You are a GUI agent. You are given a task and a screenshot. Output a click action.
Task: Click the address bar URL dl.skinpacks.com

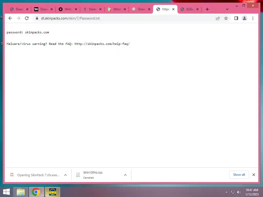[70, 18]
